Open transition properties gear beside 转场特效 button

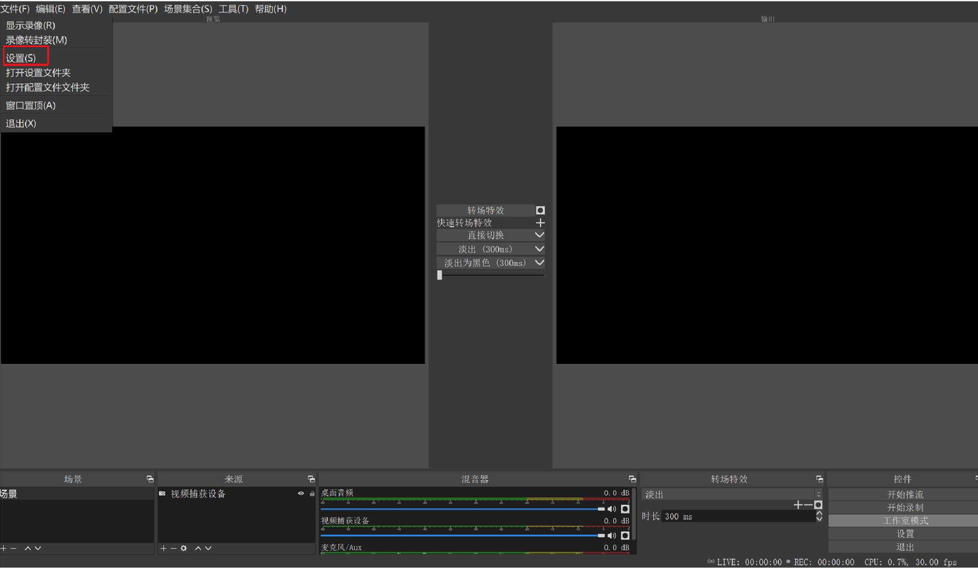540,210
